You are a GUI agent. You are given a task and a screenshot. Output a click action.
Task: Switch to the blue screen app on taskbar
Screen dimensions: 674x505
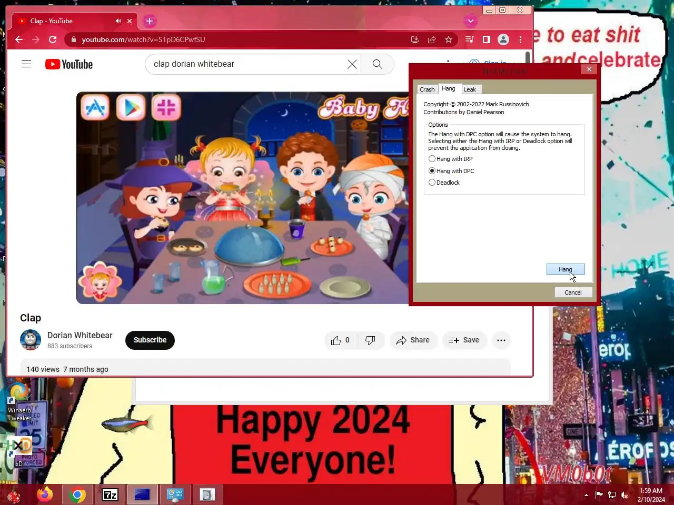click(x=142, y=494)
